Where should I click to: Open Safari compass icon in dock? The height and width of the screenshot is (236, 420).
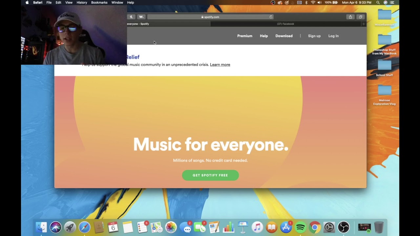click(84, 227)
